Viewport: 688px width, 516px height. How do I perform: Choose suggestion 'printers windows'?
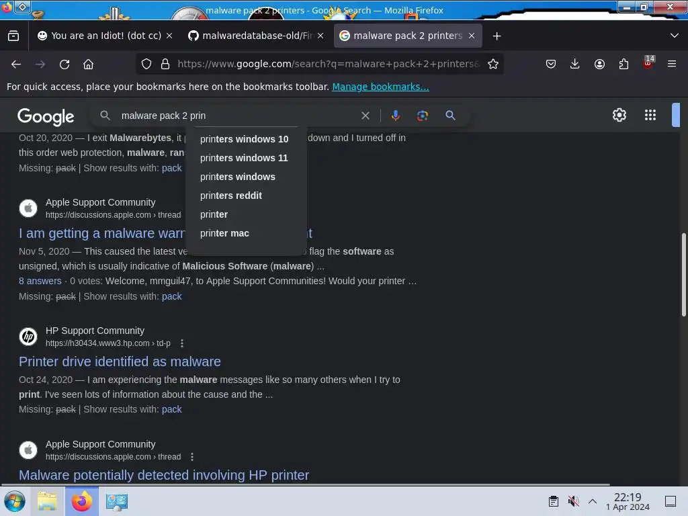click(246, 177)
